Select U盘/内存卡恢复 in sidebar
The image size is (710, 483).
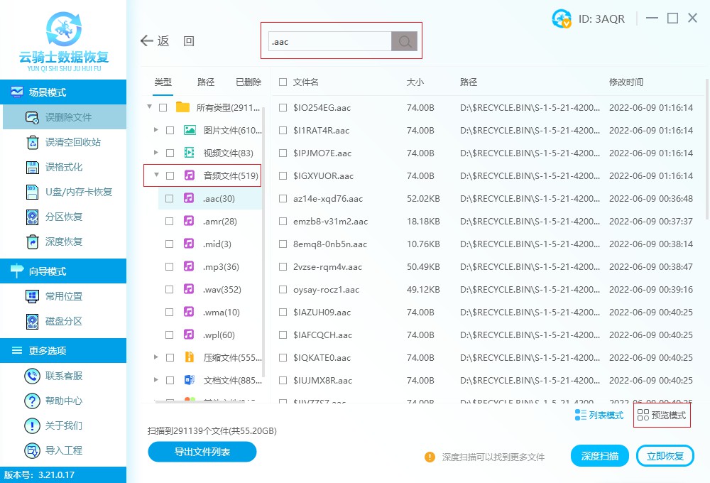(x=78, y=192)
